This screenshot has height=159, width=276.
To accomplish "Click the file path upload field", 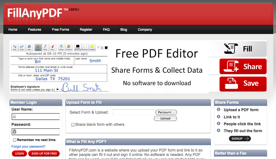I will click(x=134, y=112).
